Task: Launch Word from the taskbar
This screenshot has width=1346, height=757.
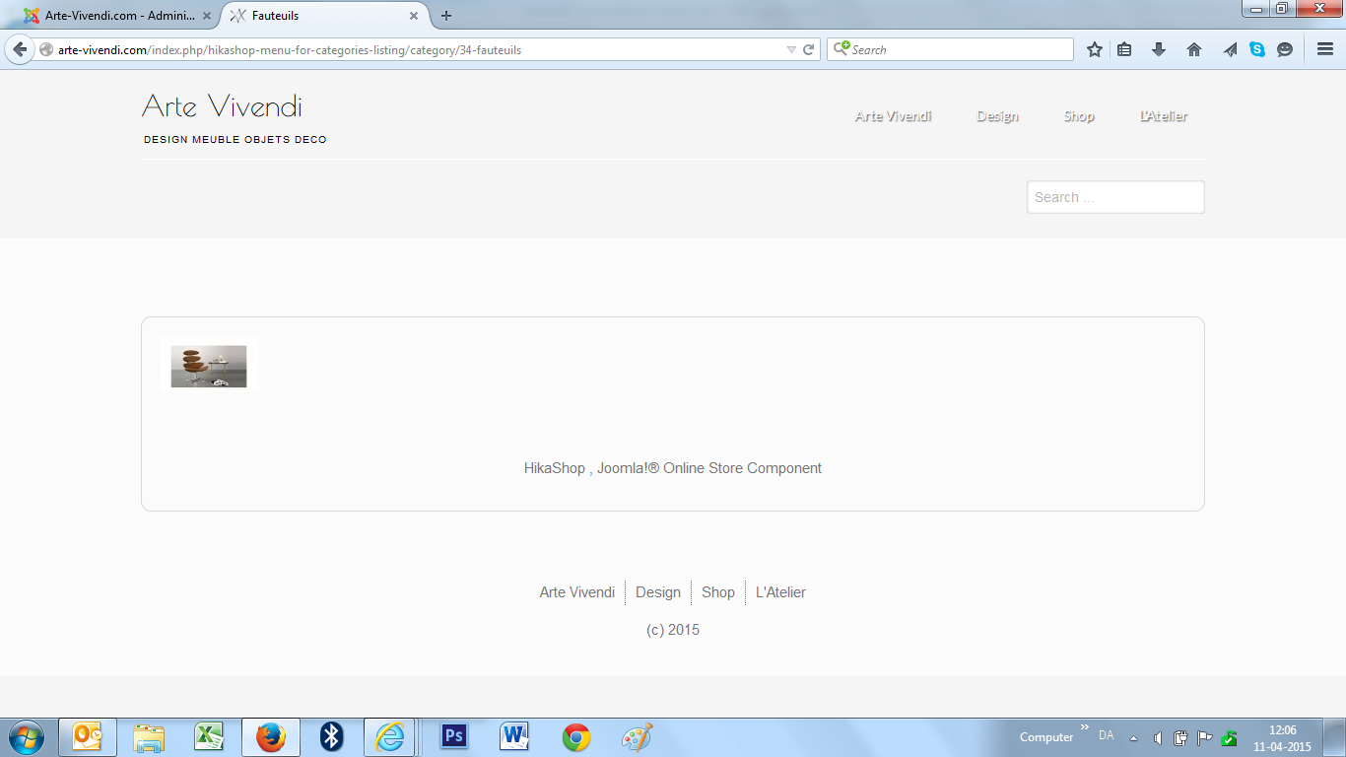Action: coord(515,737)
